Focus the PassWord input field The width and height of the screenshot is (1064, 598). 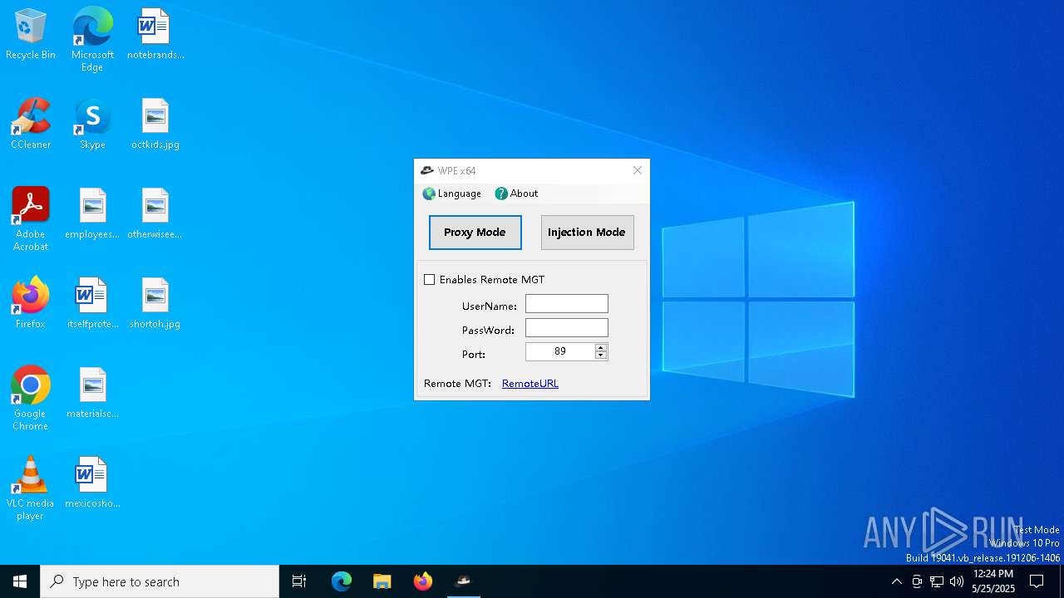[x=567, y=328]
